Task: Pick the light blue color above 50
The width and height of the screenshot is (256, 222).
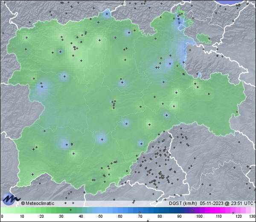Action: pyautogui.click(x=100, y=210)
